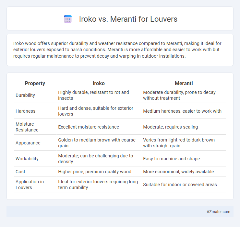Click 'Moderate, requires sealing' cell

pyautogui.click(x=170, y=127)
